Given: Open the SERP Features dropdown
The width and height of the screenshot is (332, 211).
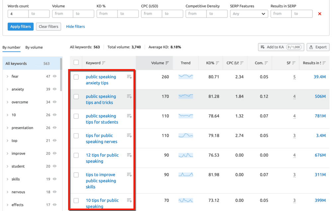Looking at the screenshot, I should pyautogui.click(x=249, y=14).
